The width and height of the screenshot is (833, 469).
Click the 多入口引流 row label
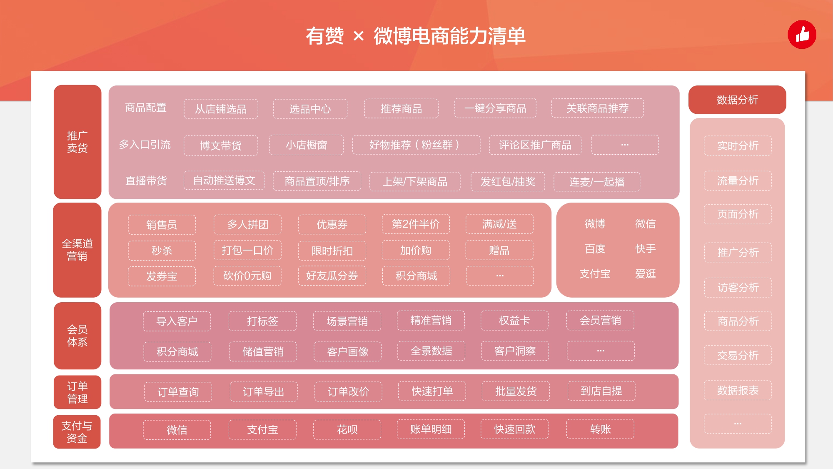pyautogui.click(x=145, y=145)
